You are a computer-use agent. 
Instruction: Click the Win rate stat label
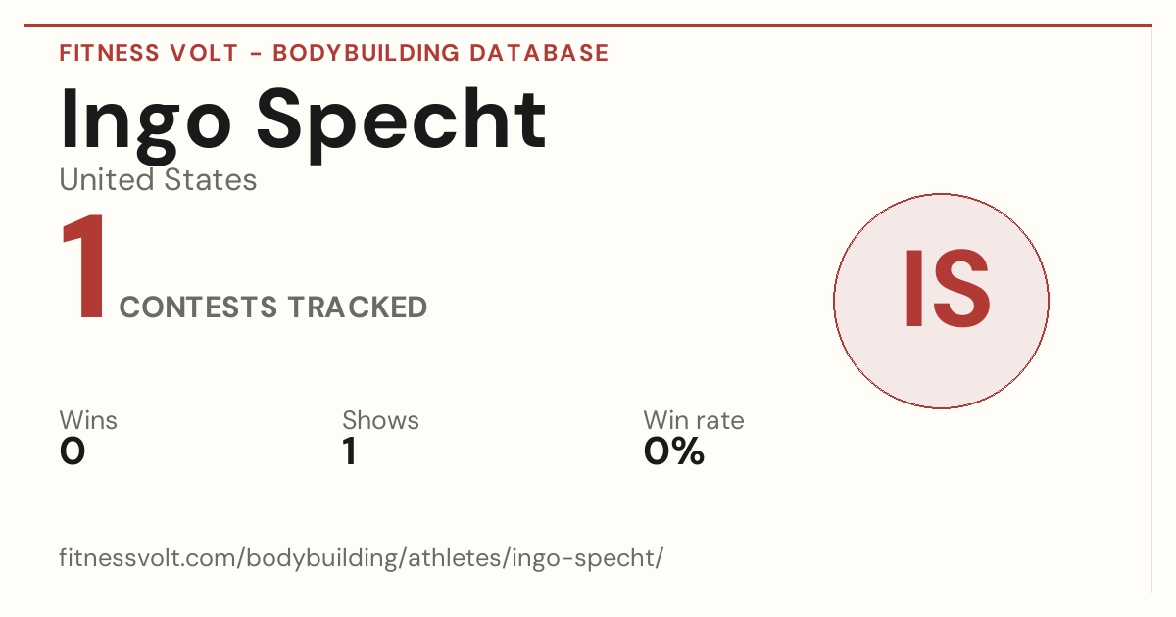click(x=694, y=420)
